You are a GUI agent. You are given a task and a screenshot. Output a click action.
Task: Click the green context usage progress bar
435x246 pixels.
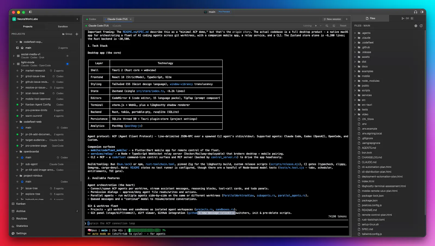144,231
